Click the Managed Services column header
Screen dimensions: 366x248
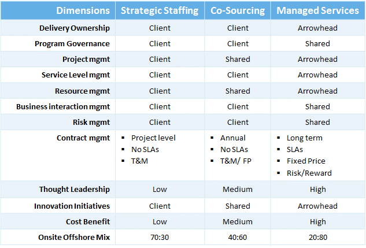[317, 10]
